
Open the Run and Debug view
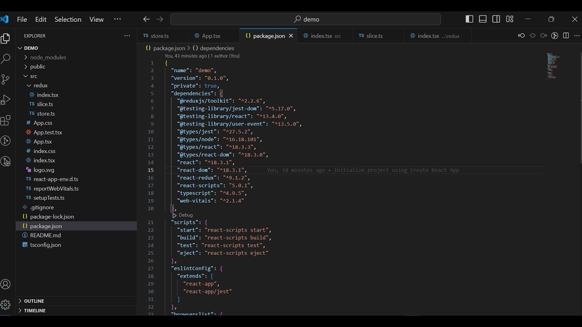(5, 100)
